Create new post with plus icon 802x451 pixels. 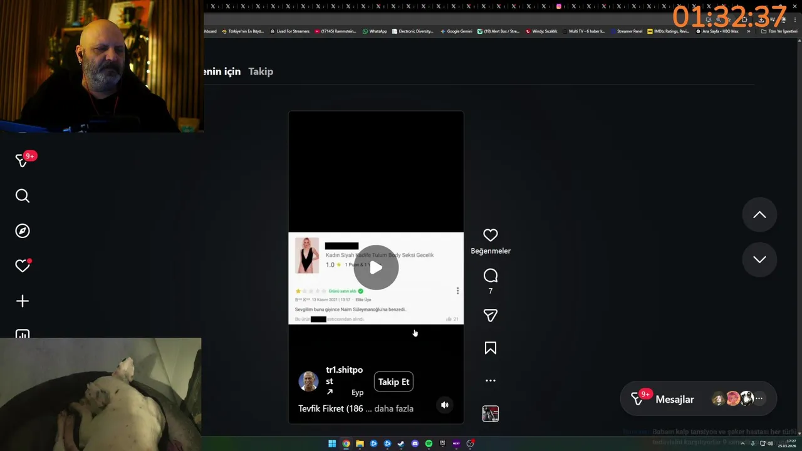tap(23, 301)
